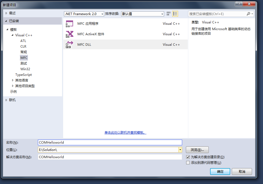The image size is (263, 184).
Task: Select 常规 in the template tree
Action: 24,52
